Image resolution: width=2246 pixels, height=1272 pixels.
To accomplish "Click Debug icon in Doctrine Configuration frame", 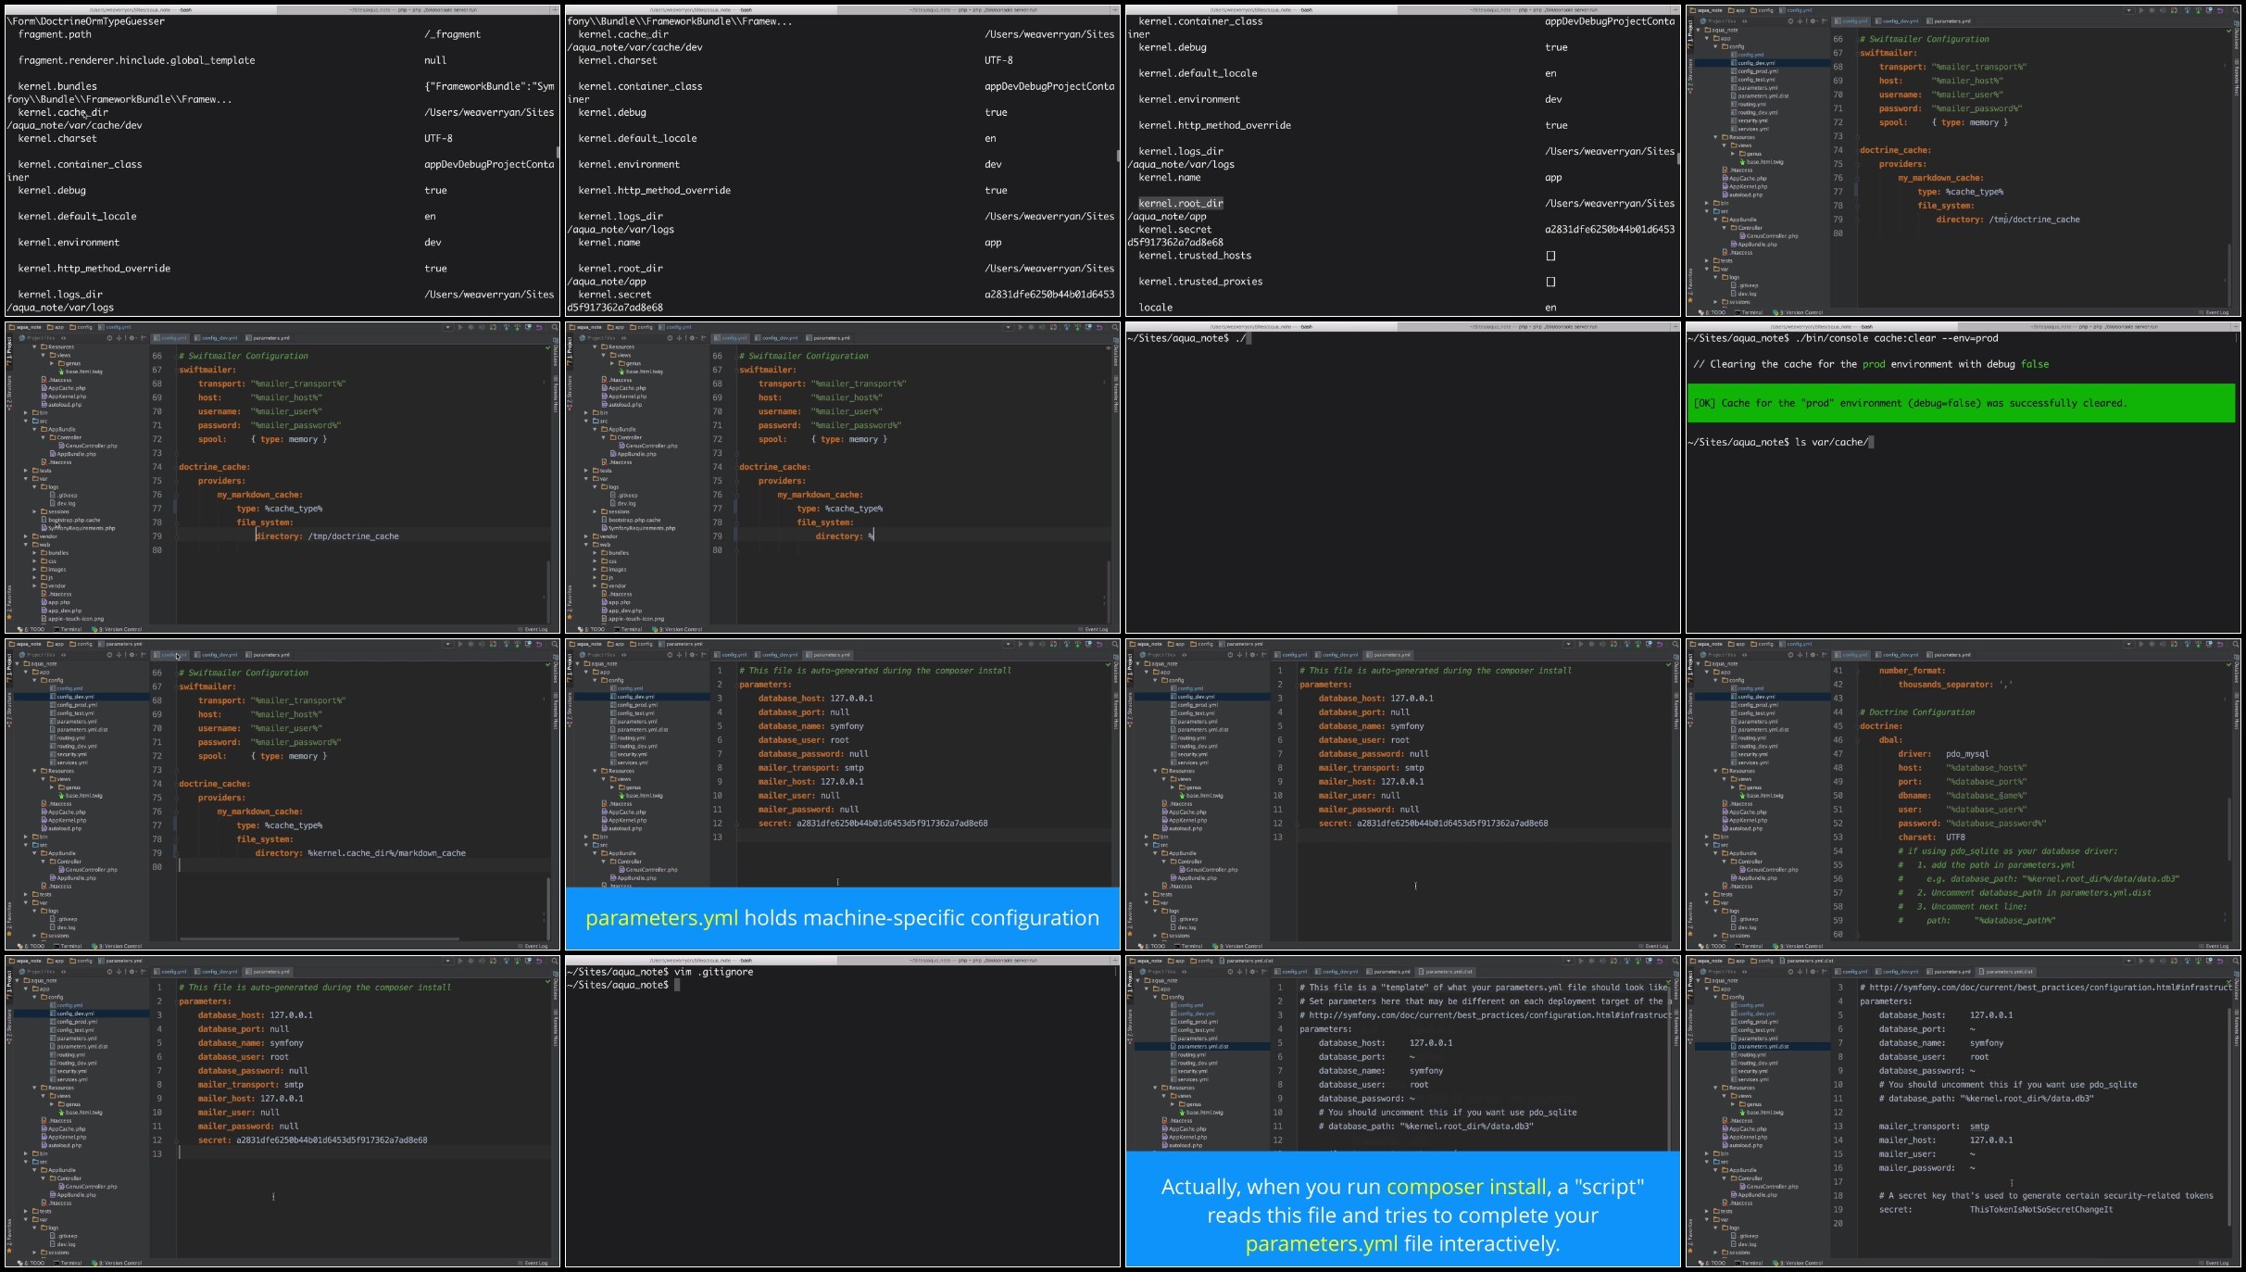I will coord(2151,644).
